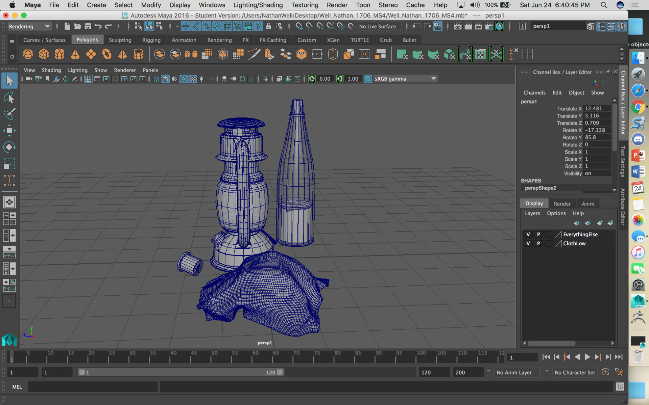Open the Rendering shelf dropdown

click(48, 26)
